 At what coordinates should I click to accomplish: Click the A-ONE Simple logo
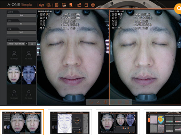[19, 5]
